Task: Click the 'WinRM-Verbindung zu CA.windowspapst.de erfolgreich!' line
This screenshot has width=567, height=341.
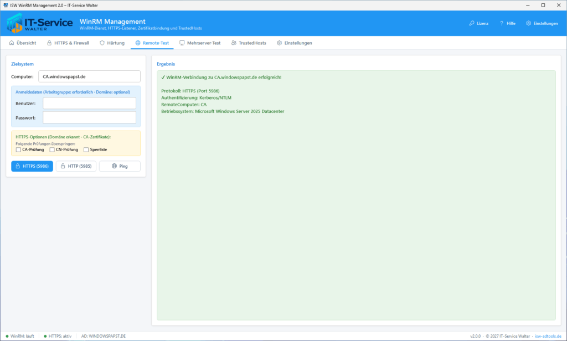Action: click(221, 77)
